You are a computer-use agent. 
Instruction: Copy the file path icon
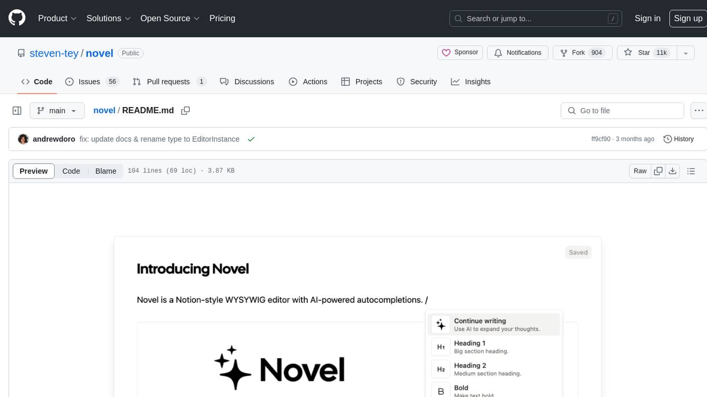[x=186, y=110]
